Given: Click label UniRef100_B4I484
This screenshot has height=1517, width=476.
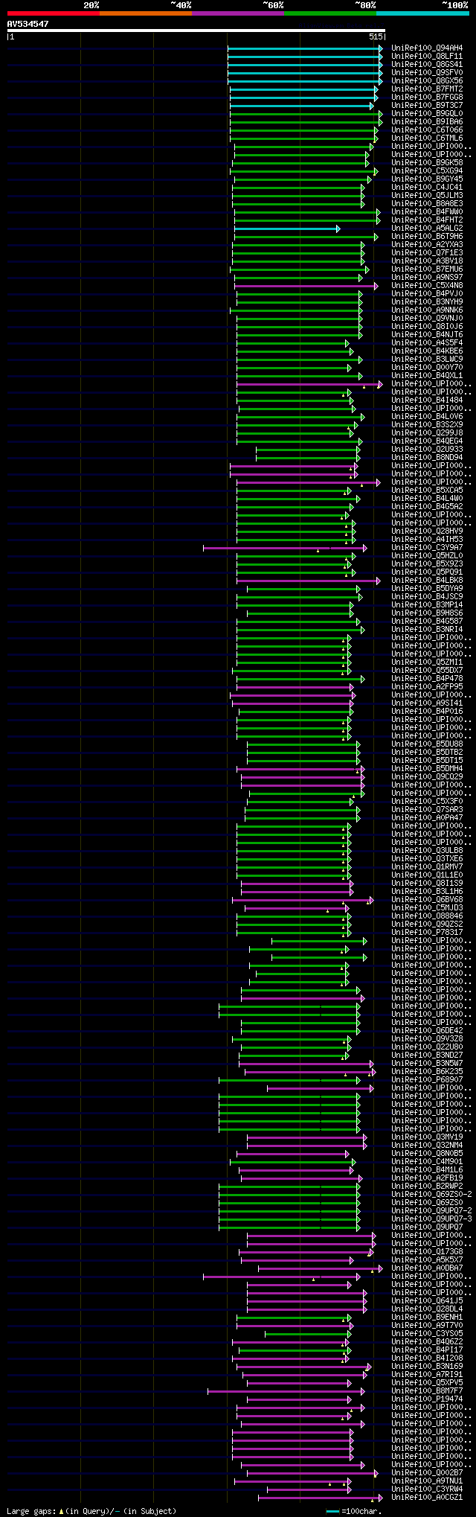Looking at the screenshot, I should (427, 400).
